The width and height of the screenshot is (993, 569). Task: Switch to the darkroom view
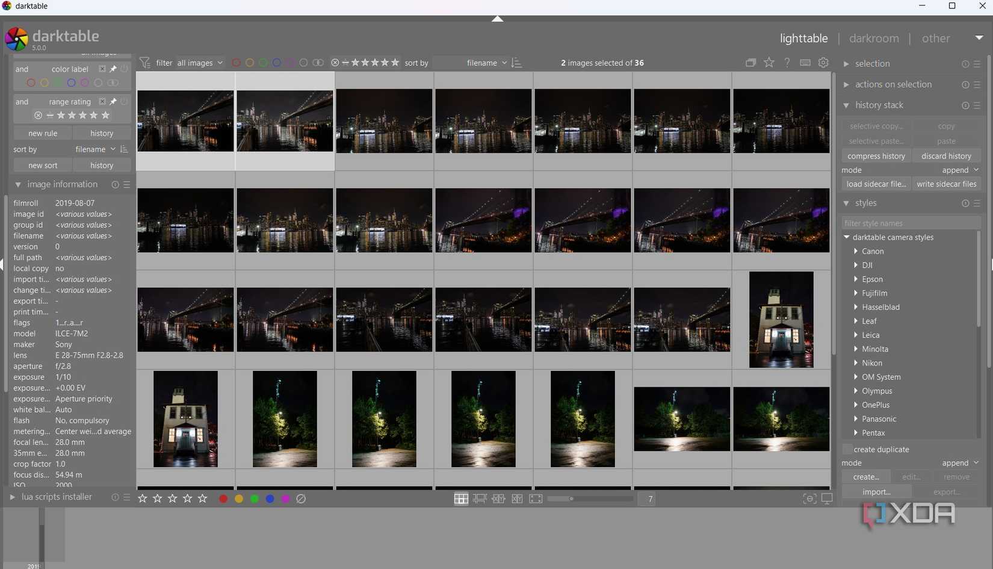[874, 38]
